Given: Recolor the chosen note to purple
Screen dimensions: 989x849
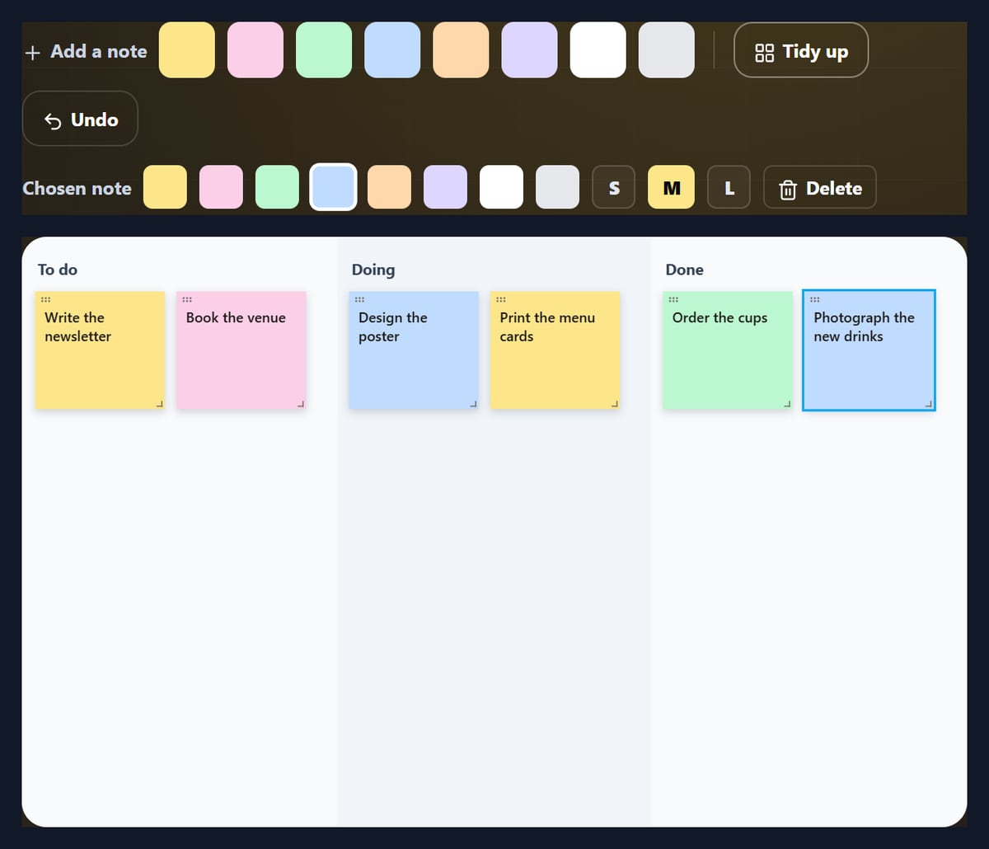Looking at the screenshot, I should [x=445, y=187].
